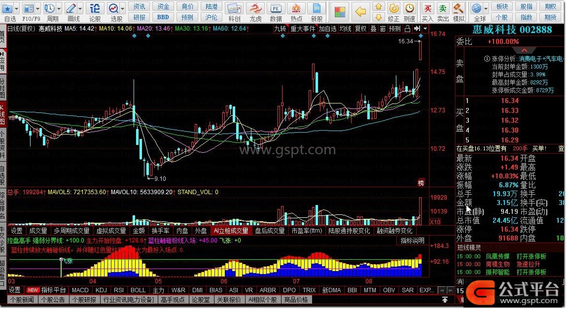Click the 资讯 toolbar button

pyautogui.click(x=139, y=6)
